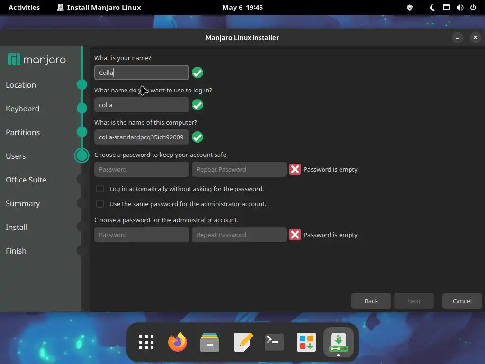Viewport: 485px width, 364px height.
Task: Select the Partitions step in sidebar
Action: (x=23, y=132)
